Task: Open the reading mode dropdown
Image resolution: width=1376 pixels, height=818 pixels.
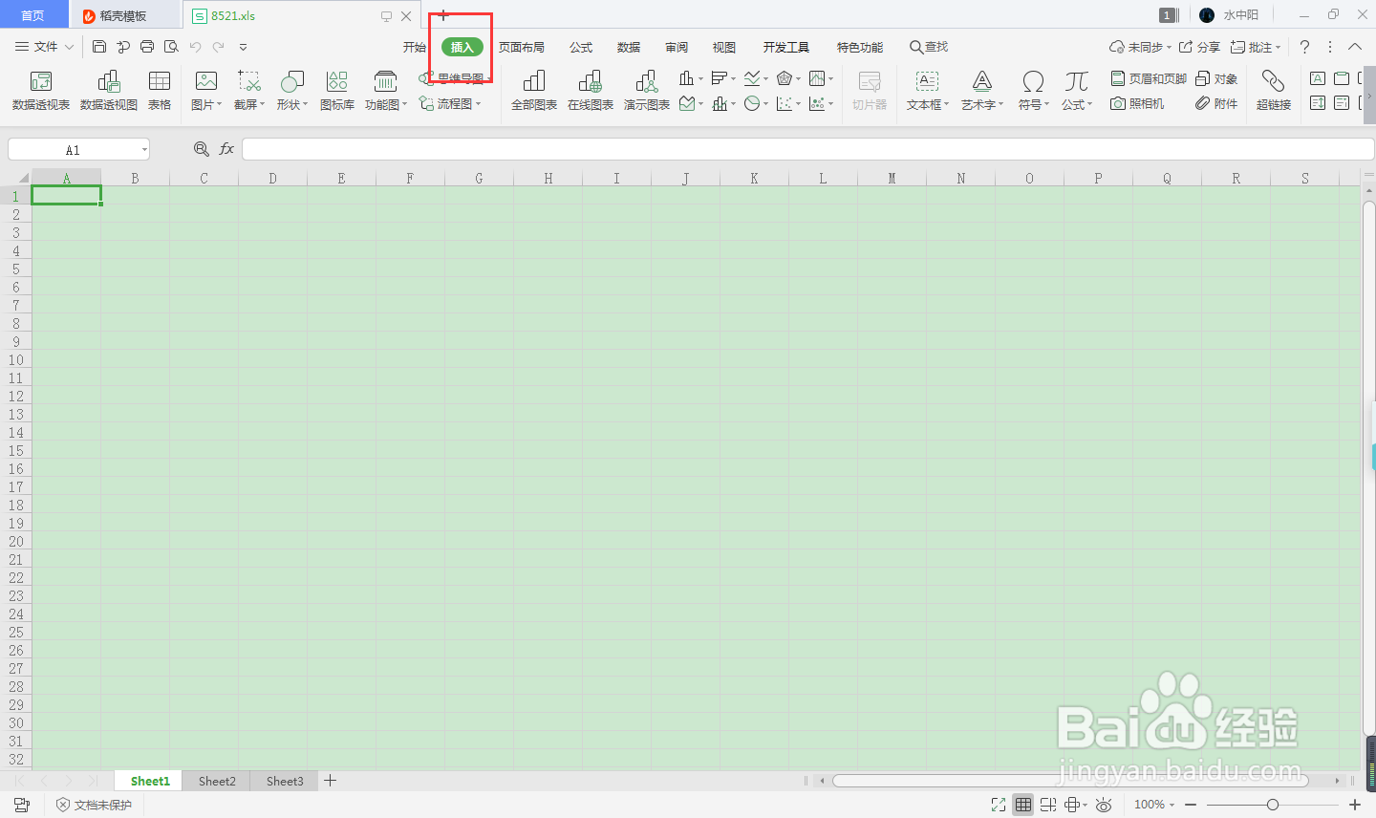Action: [x=1076, y=805]
